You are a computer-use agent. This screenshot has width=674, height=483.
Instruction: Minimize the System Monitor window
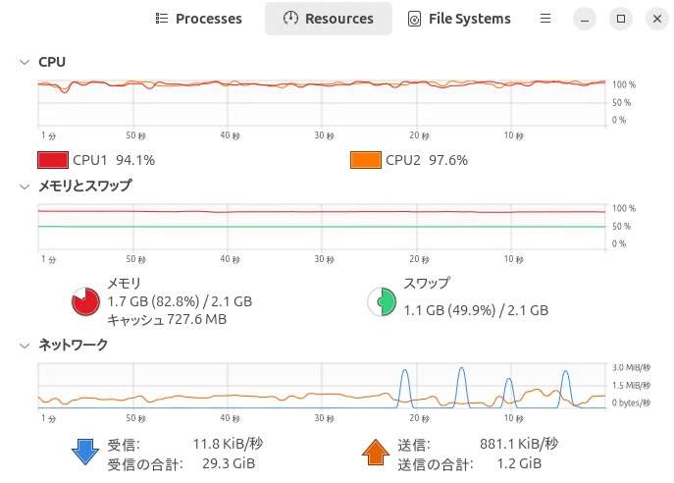pos(585,19)
